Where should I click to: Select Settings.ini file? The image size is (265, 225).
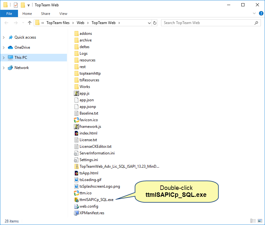coord(86,159)
